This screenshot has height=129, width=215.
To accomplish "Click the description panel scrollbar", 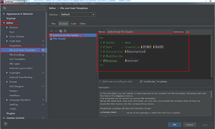I will coord(211,94).
